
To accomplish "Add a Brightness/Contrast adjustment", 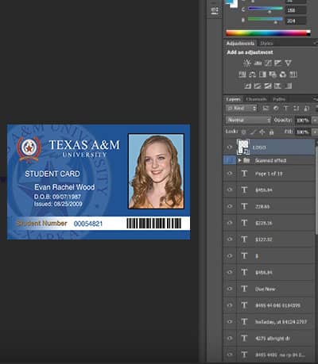I will [247, 63].
